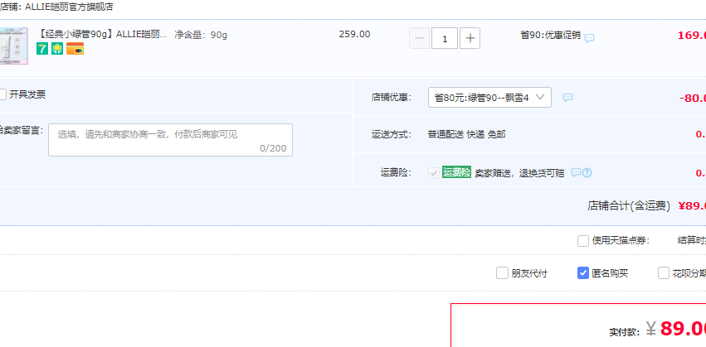Decrease quantity with the minus button
Image resolution: width=706 pixels, height=347 pixels.
tap(419, 38)
